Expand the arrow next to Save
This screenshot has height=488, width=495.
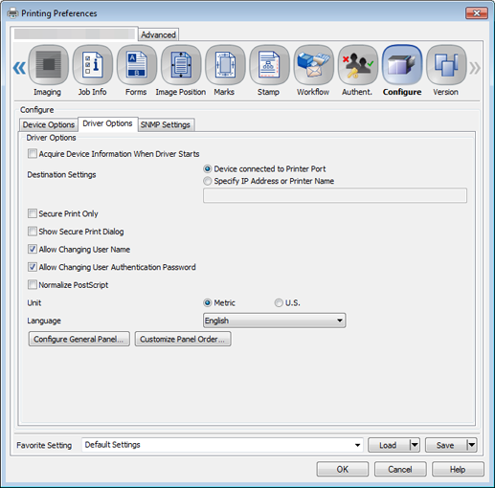coord(472,445)
